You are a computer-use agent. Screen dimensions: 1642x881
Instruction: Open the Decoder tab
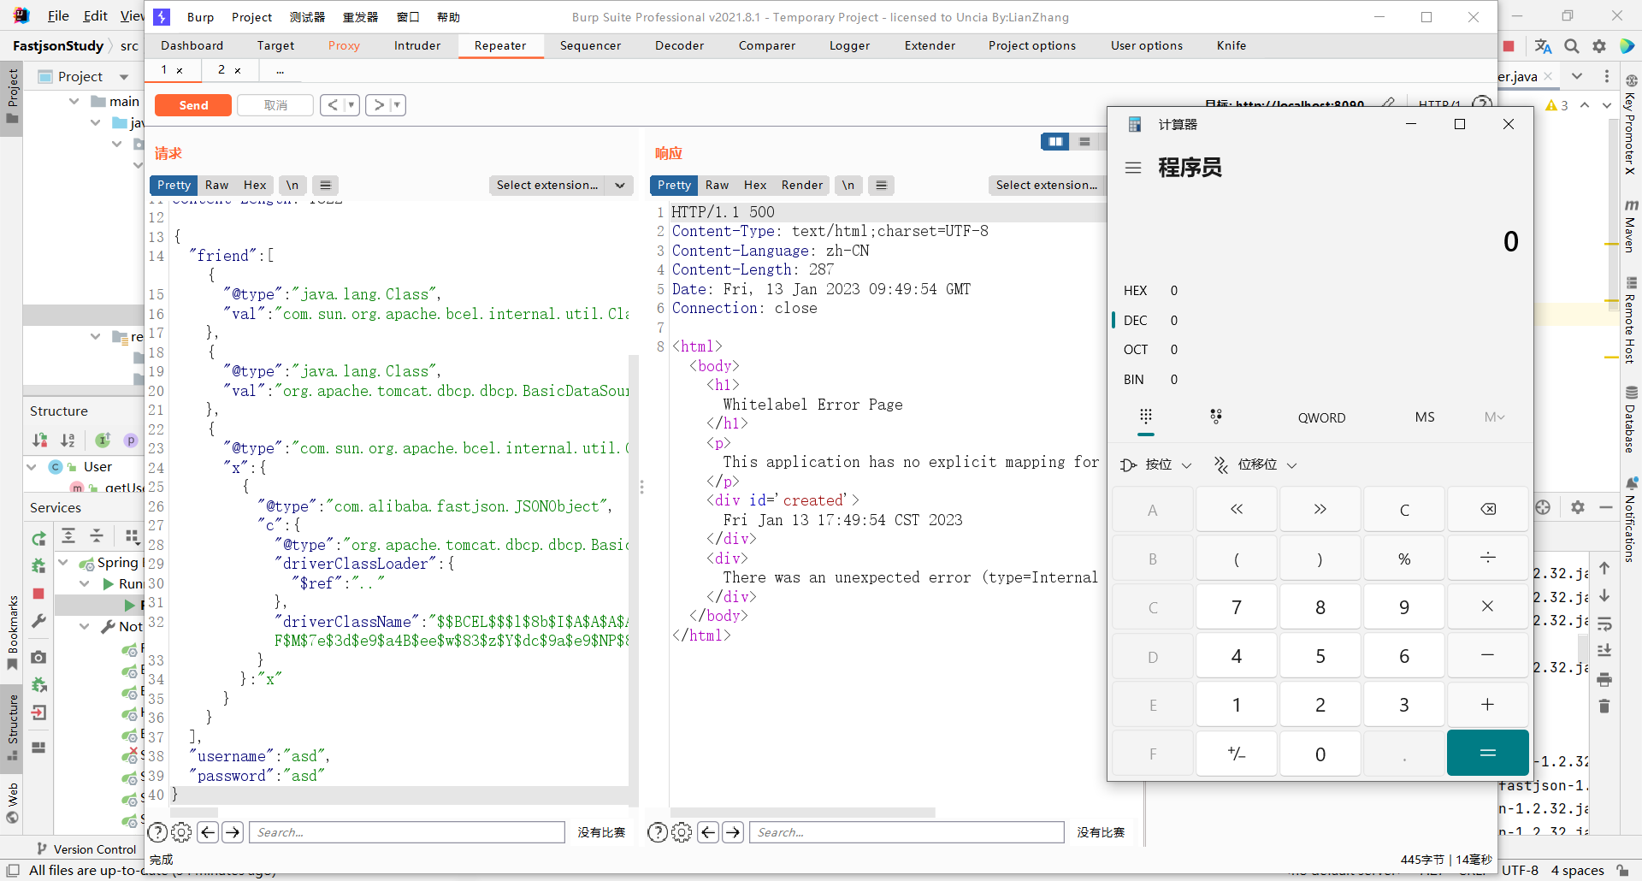pyautogui.click(x=679, y=45)
